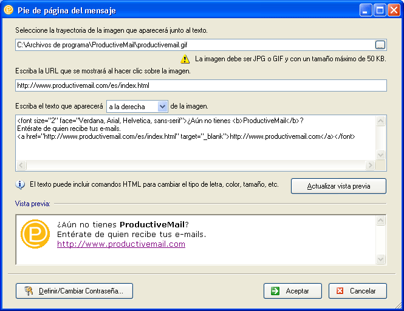Click the 'Seleccione la trayectoria de la imagen' label
Screen dimensions: 404x311
pos(111,30)
